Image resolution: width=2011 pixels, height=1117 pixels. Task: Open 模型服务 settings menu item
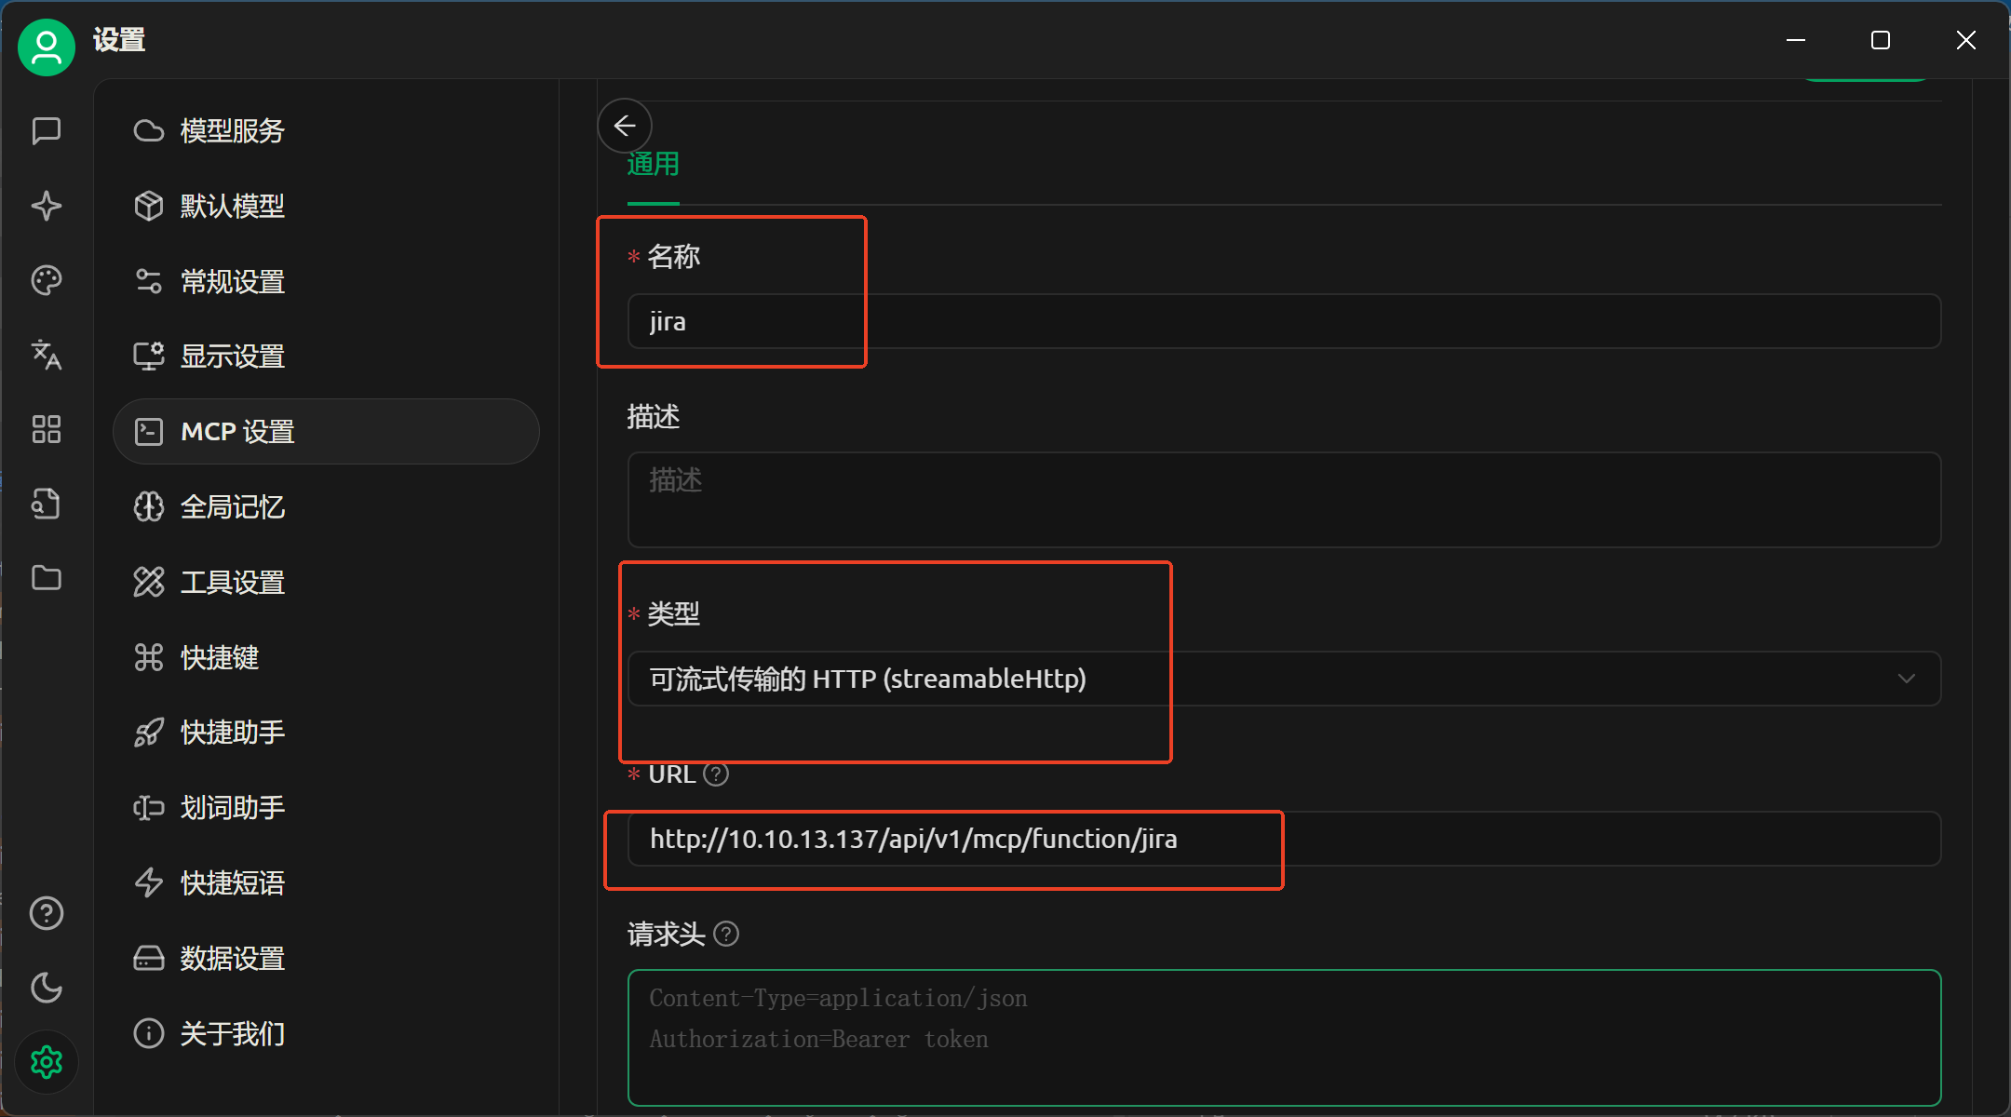(232, 131)
